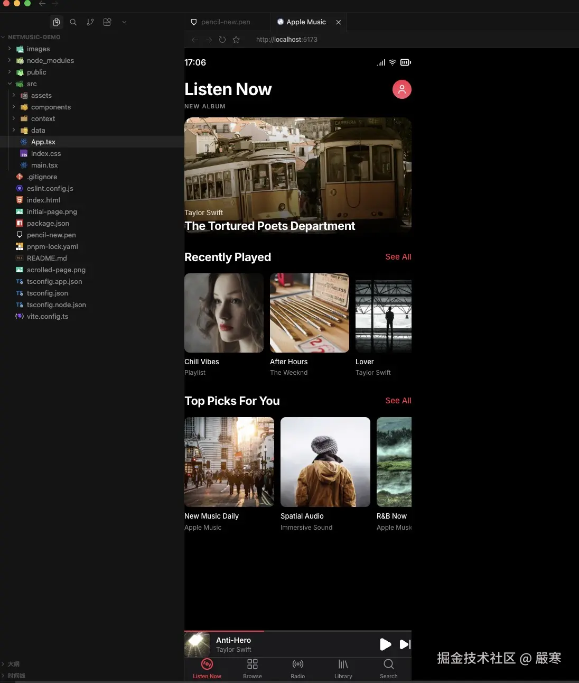579x683 pixels.
Task: Open the .gitignore file
Action: [x=92, y=177]
